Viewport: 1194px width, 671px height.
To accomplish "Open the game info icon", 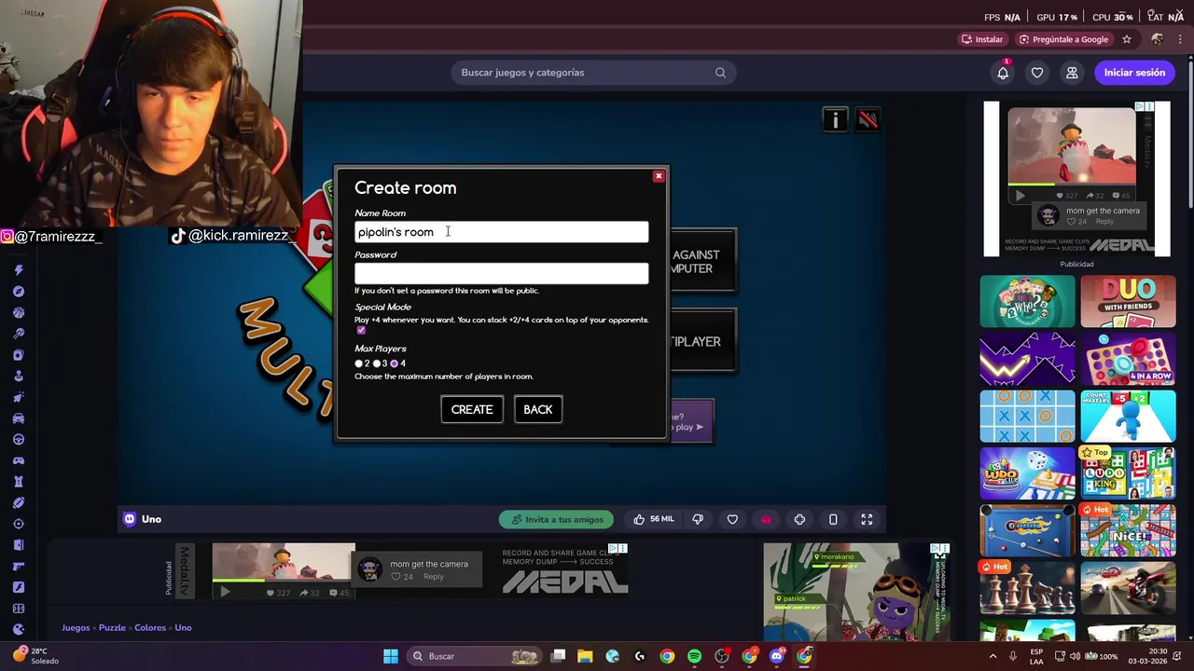I will [835, 119].
